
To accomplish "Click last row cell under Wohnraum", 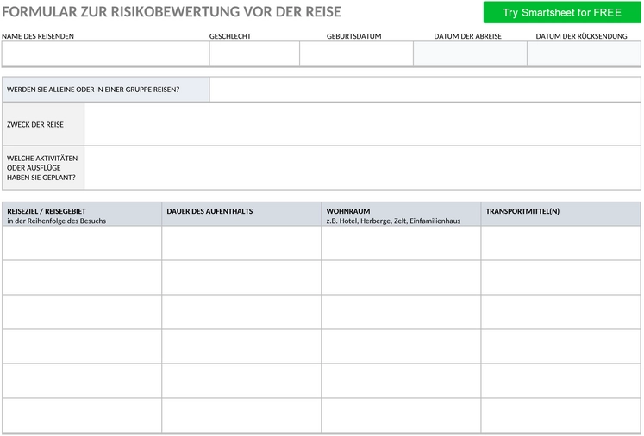I will 401,415.
